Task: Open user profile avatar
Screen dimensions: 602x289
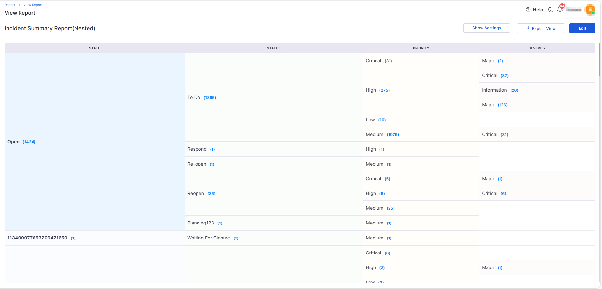Action: tap(590, 10)
